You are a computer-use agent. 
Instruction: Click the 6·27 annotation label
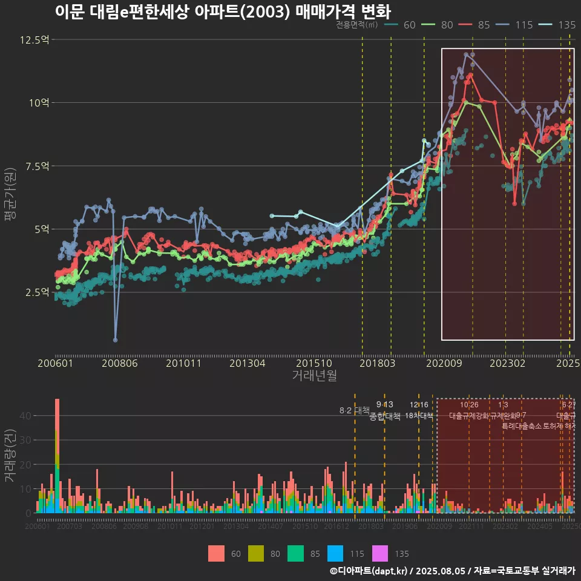click(569, 405)
